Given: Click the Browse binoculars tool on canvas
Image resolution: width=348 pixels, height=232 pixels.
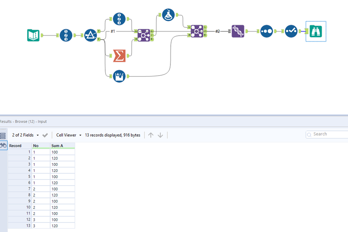Looking at the screenshot, I should pyautogui.click(x=316, y=31).
